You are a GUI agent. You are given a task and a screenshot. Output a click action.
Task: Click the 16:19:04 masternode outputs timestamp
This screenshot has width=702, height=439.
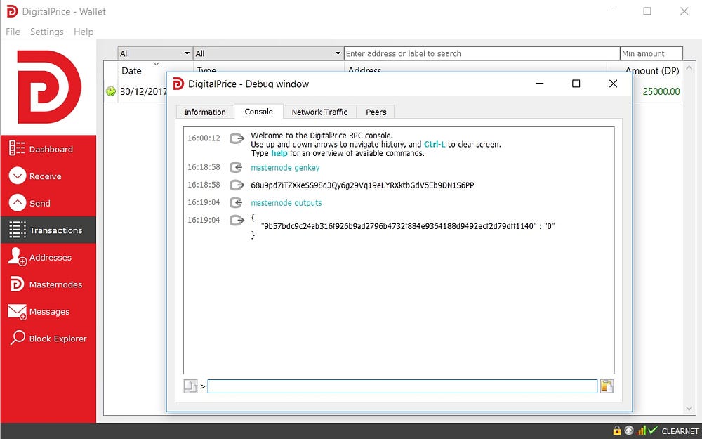tap(204, 202)
